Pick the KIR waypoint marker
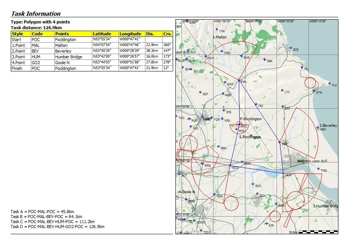Screen dimensions: 345x240 (267, 223)
